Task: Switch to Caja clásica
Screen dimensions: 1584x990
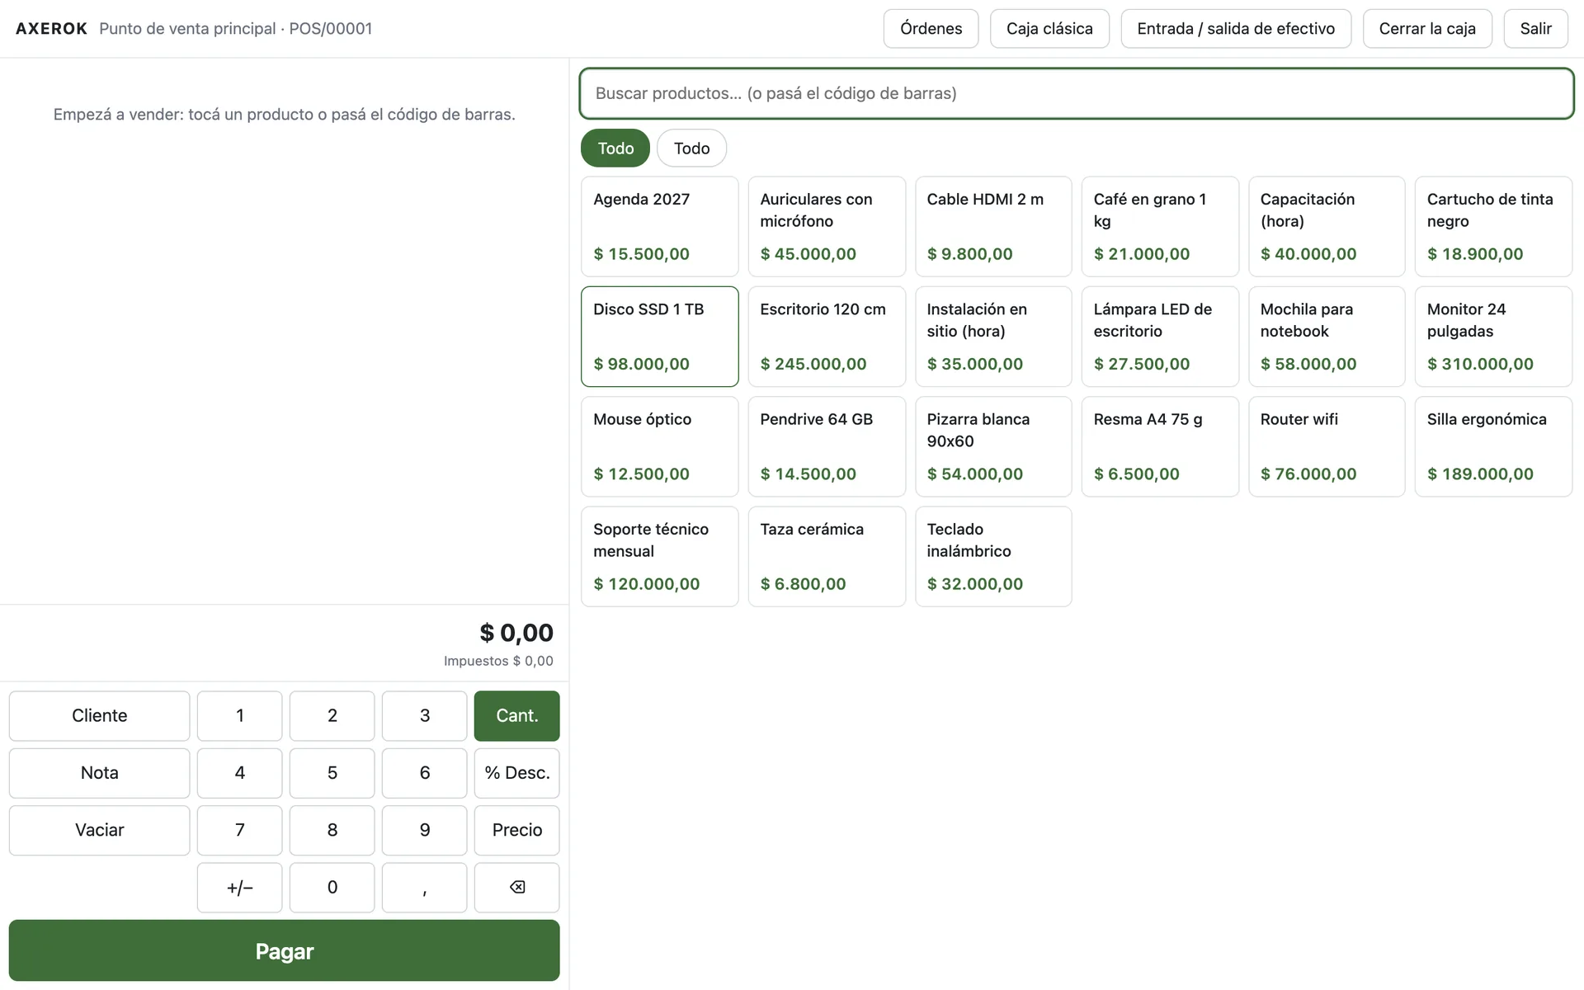Action: (x=1049, y=29)
